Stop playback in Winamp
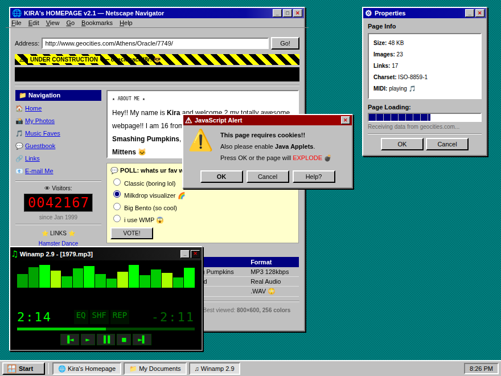 (x=124, y=340)
